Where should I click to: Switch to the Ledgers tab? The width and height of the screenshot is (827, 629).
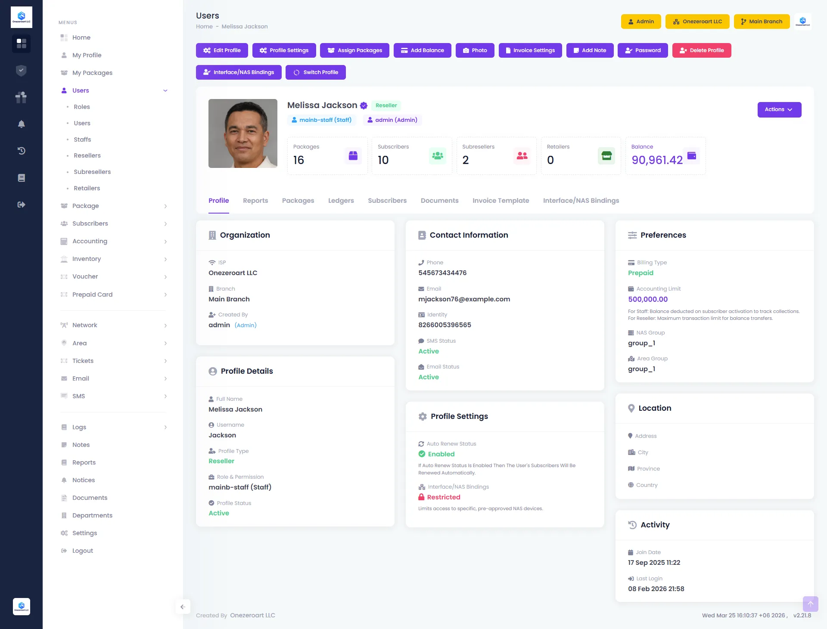[x=341, y=201]
